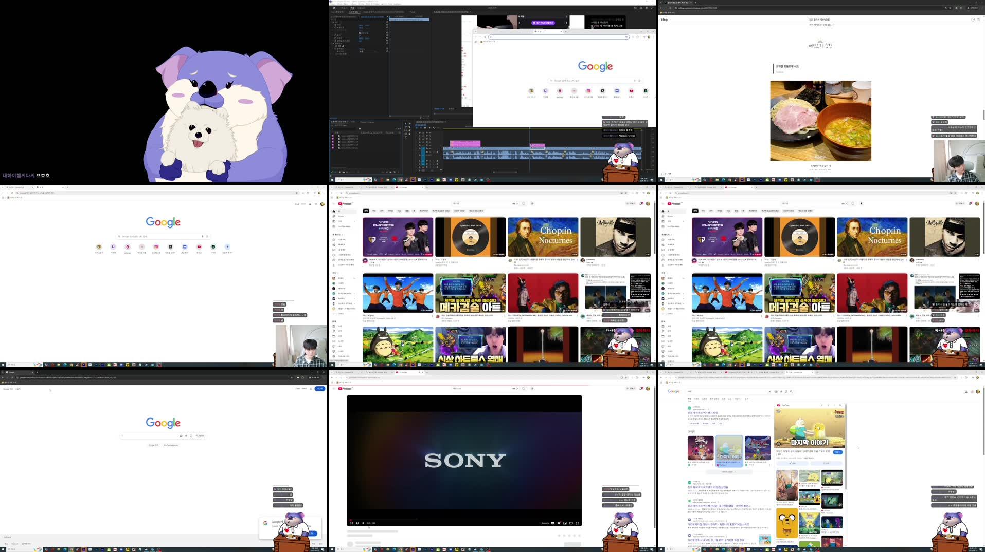Enter fullscreen on the Sony video
This screenshot has height=552, width=985.
(577, 523)
